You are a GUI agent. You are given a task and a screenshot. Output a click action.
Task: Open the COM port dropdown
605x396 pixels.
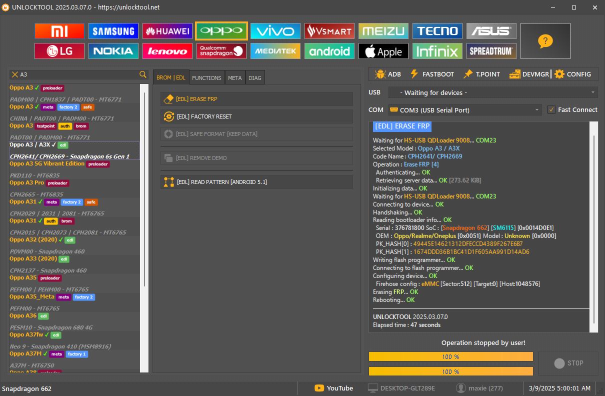[465, 109]
